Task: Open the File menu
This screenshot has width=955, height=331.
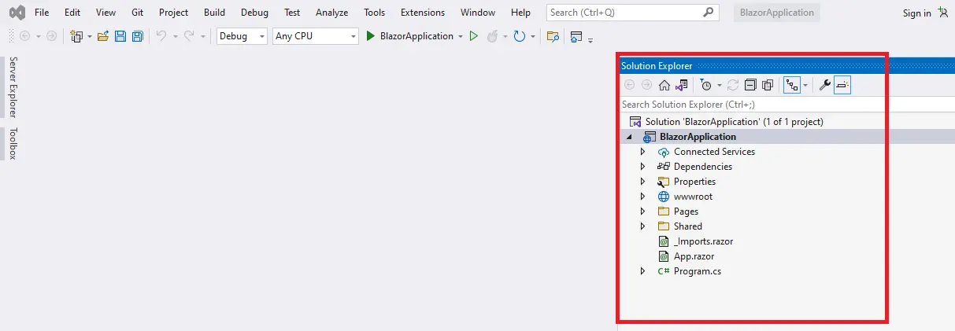Action: pyautogui.click(x=42, y=13)
